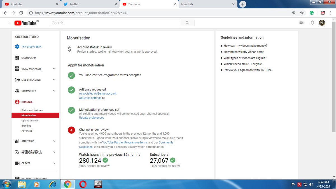The width and height of the screenshot is (336, 189).
Task: Click the browser back arrow
Action: 5,13
